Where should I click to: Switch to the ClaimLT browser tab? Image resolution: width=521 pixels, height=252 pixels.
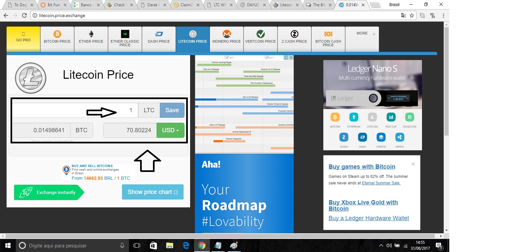click(186, 5)
